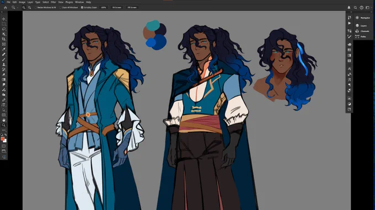This screenshot has height=210, width=375.
Task: Select the Gradient tool
Action: tap(4, 79)
